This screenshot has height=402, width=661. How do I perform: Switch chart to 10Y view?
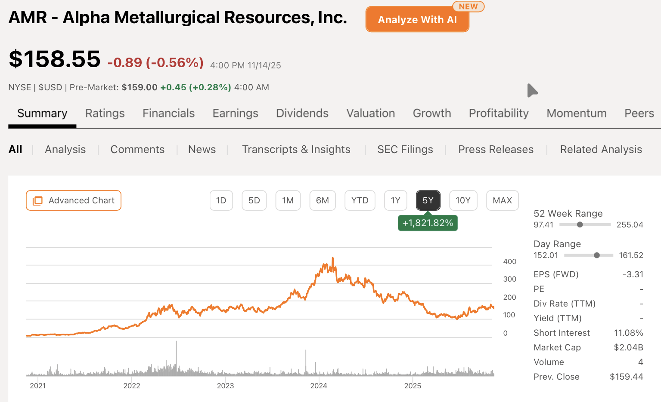point(463,200)
